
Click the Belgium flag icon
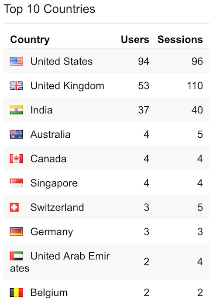(x=16, y=292)
